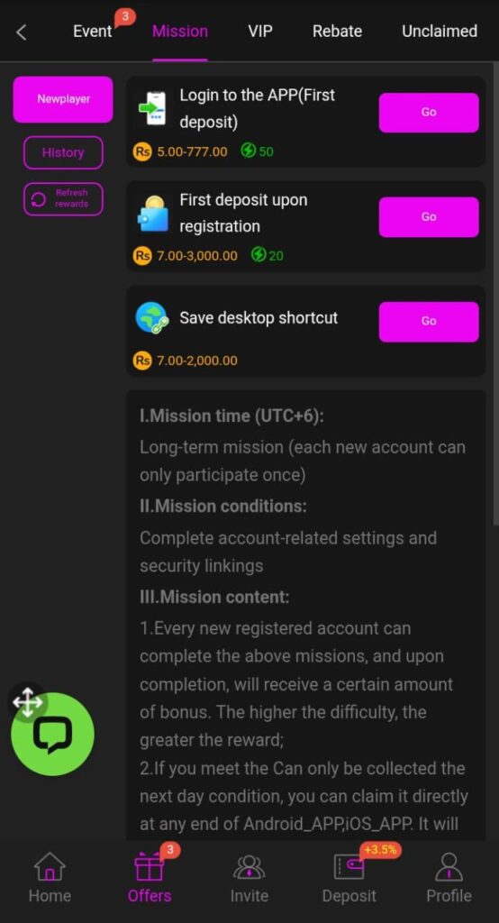Click the Refresh rewards button

63,199
